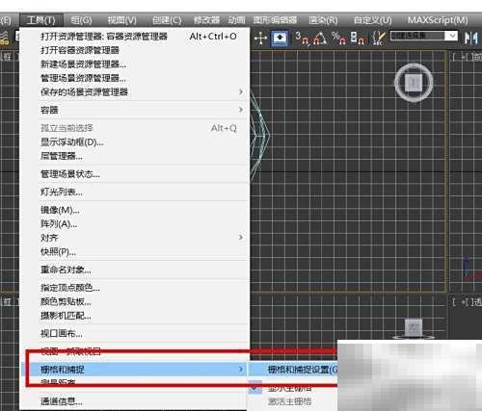This screenshot has width=482, height=411.
Task: Toggle the Percent Snap icon
Action: pos(338,38)
